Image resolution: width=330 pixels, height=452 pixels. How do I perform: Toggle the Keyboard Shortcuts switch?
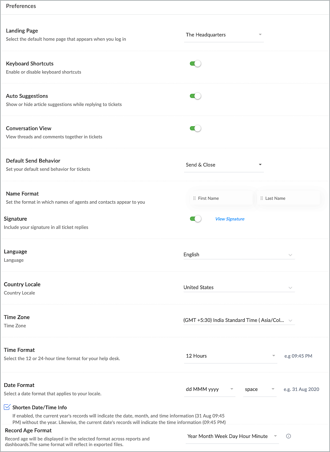[x=196, y=64]
